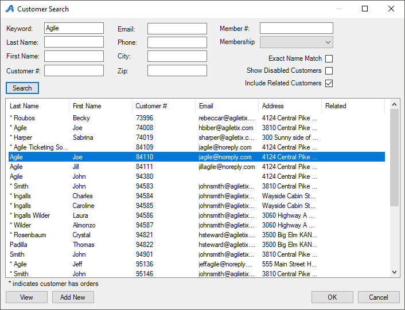405x310 pixels.
Task: Select the Ingalls Wilder Laura row
Action: click(x=197, y=215)
